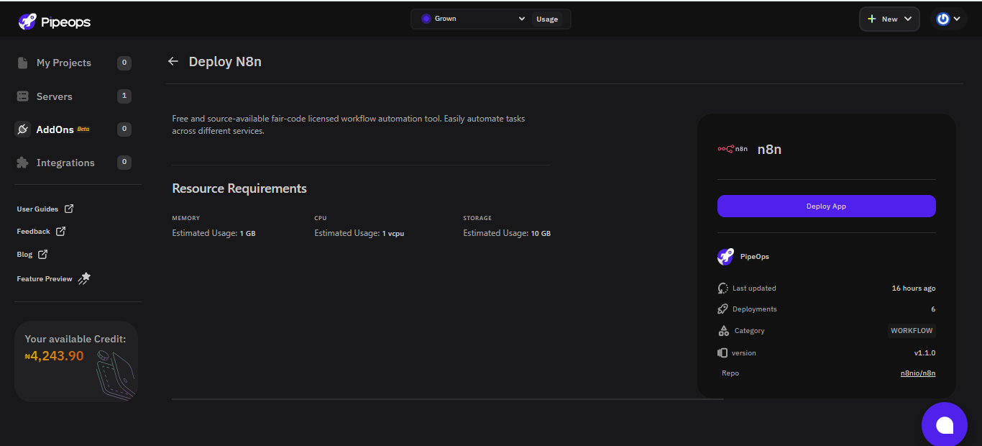The image size is (982, 446).
Task: Click the My Projects count badge
Action: (124, 63)
